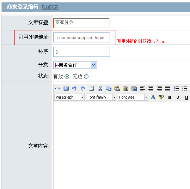The height and width of the screenshot is (189, 190).
Task: Click inside the 文章内容 editor area
Action: click(x=122, y=145)
